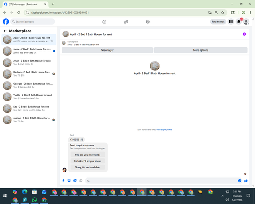Open the Facebook Home icon

104,22
